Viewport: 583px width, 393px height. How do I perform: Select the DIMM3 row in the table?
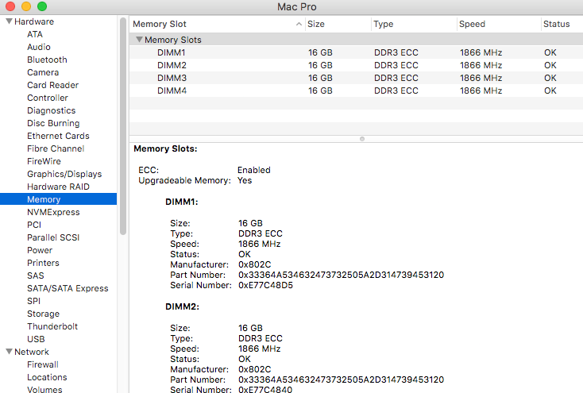pos(356,78)
